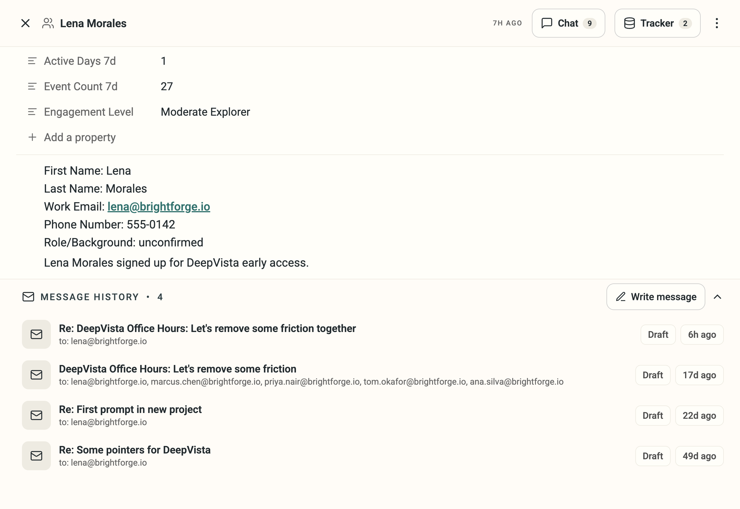
Task: Click the Write message button
Action: [656, 297]
